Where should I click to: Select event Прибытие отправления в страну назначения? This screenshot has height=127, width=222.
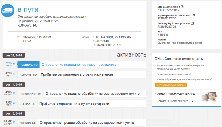(x=82, y=75)
